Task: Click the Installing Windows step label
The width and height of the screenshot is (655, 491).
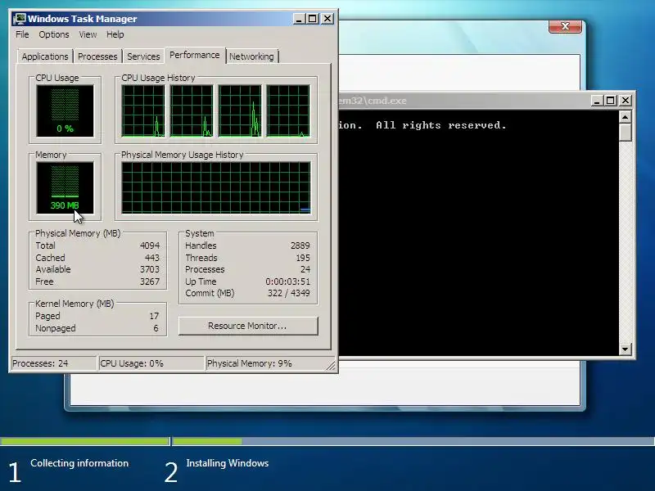Action: 228,463
